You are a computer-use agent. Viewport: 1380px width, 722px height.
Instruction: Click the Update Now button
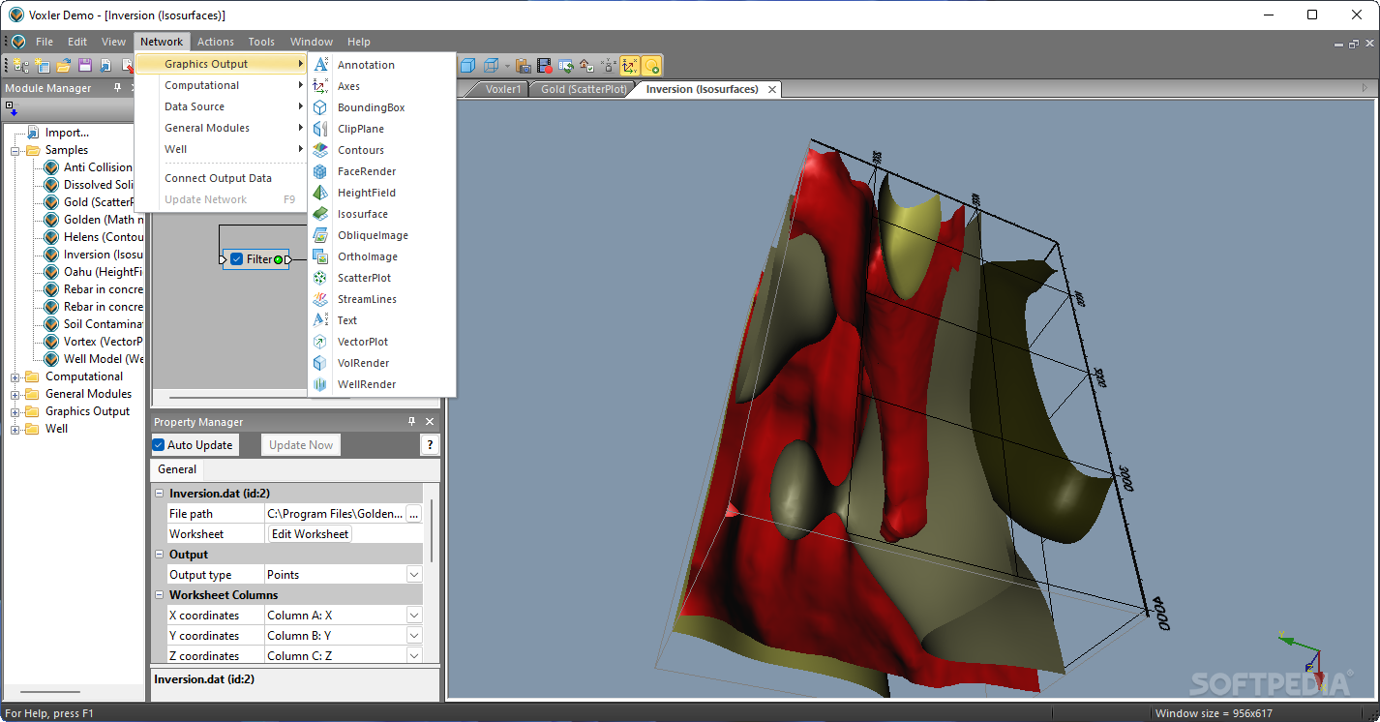click(301, 445)
